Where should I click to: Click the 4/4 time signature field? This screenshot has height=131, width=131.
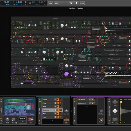pos(8,4)
